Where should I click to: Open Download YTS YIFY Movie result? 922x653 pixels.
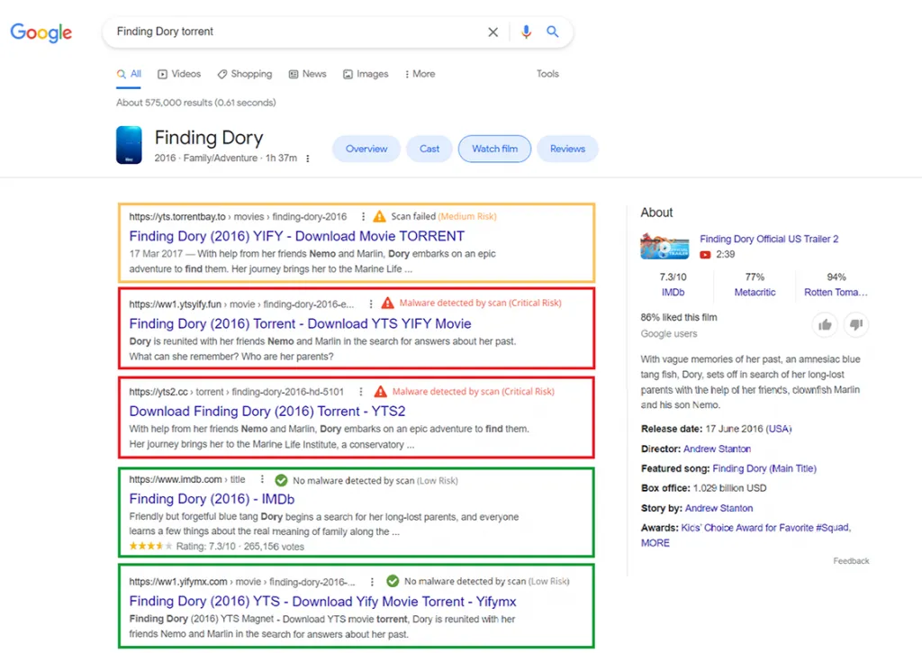click(301, 323)
